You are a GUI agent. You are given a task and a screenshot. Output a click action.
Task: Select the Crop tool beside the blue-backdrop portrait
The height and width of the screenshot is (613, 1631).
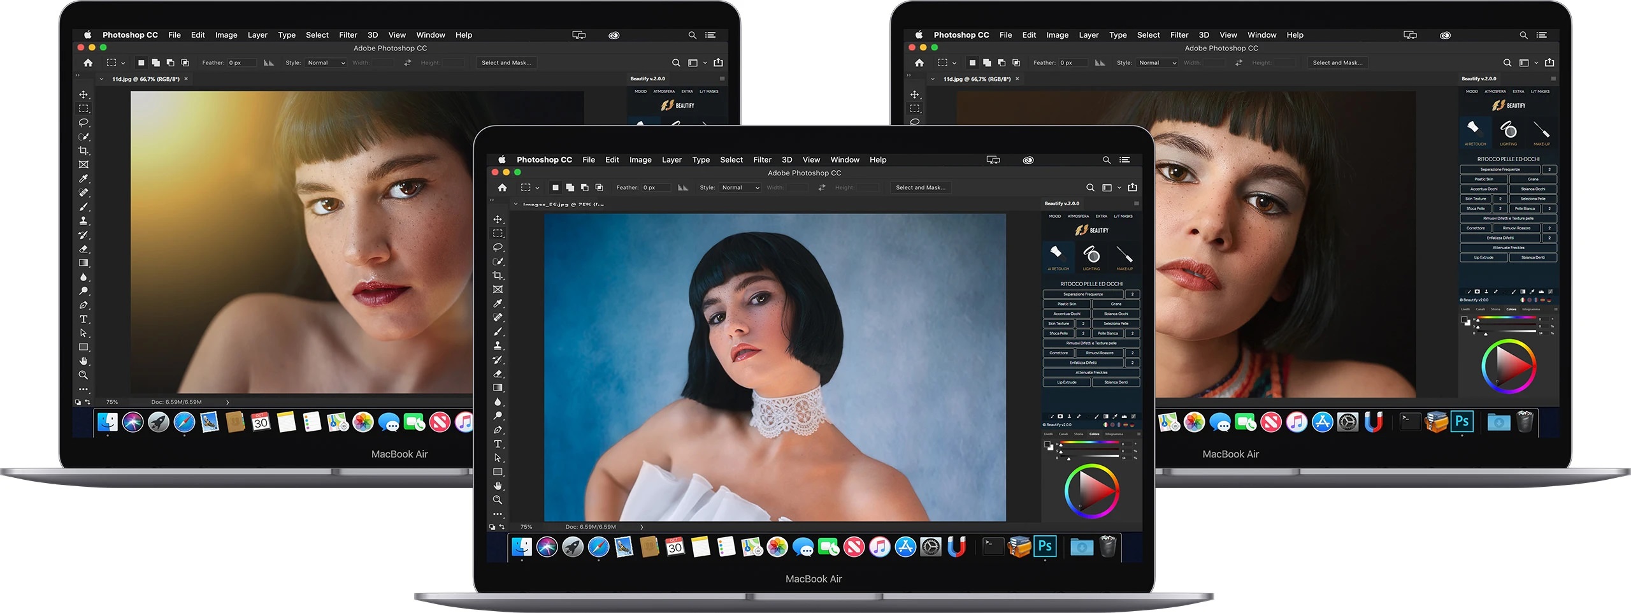click(x=498, y=275)
